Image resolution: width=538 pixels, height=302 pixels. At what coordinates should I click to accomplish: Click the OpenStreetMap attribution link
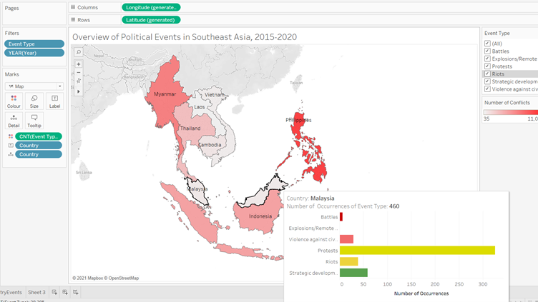121,278
